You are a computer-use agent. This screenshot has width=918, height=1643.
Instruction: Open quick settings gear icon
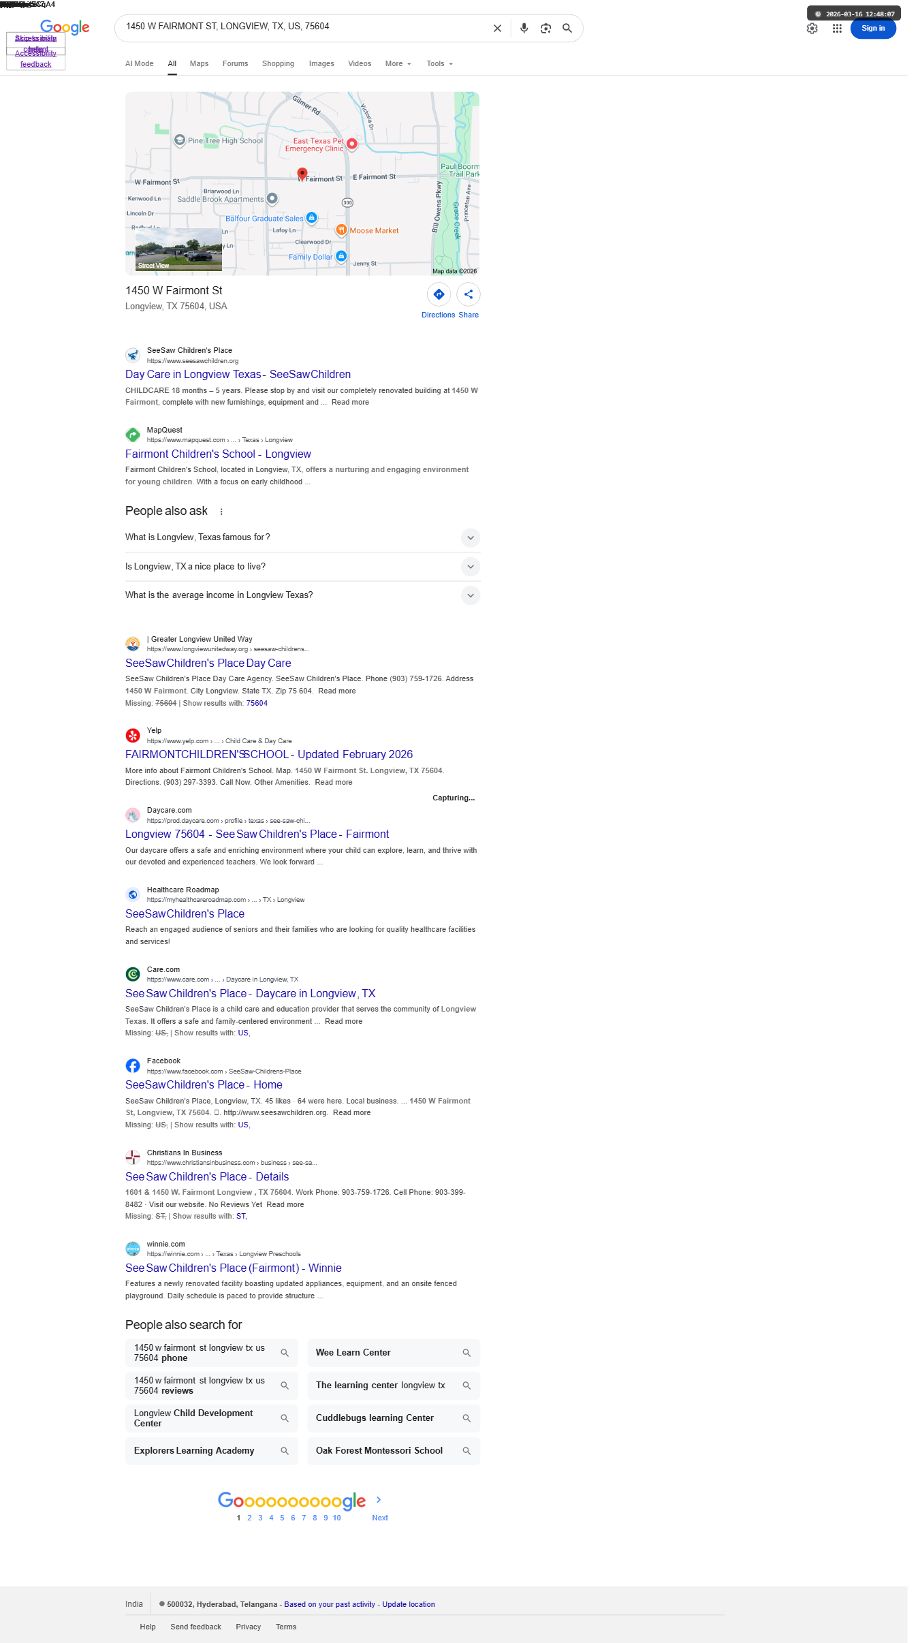[x=812, y=29]
